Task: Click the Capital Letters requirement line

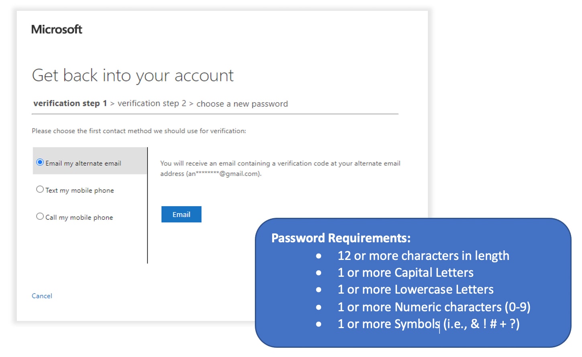Action: (405, 273)
